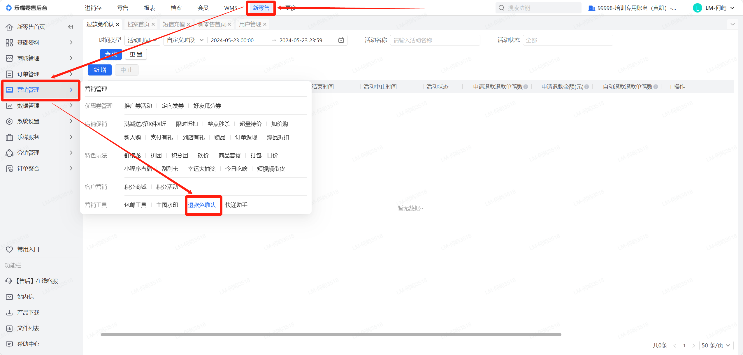Click the 分销管理 icon
This screenshot has height=355, width=743.
click(9, 153)
